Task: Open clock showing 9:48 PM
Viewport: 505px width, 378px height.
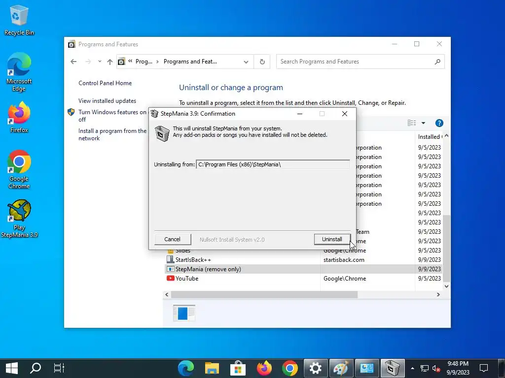Action: tap(458, 368)
